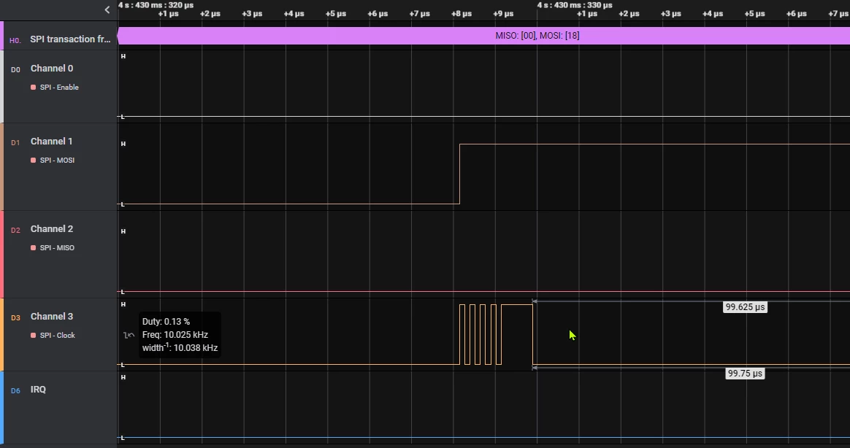
Task: Click the D3 channel identifier
Action: pyautogui.click(x=15, y=318)
